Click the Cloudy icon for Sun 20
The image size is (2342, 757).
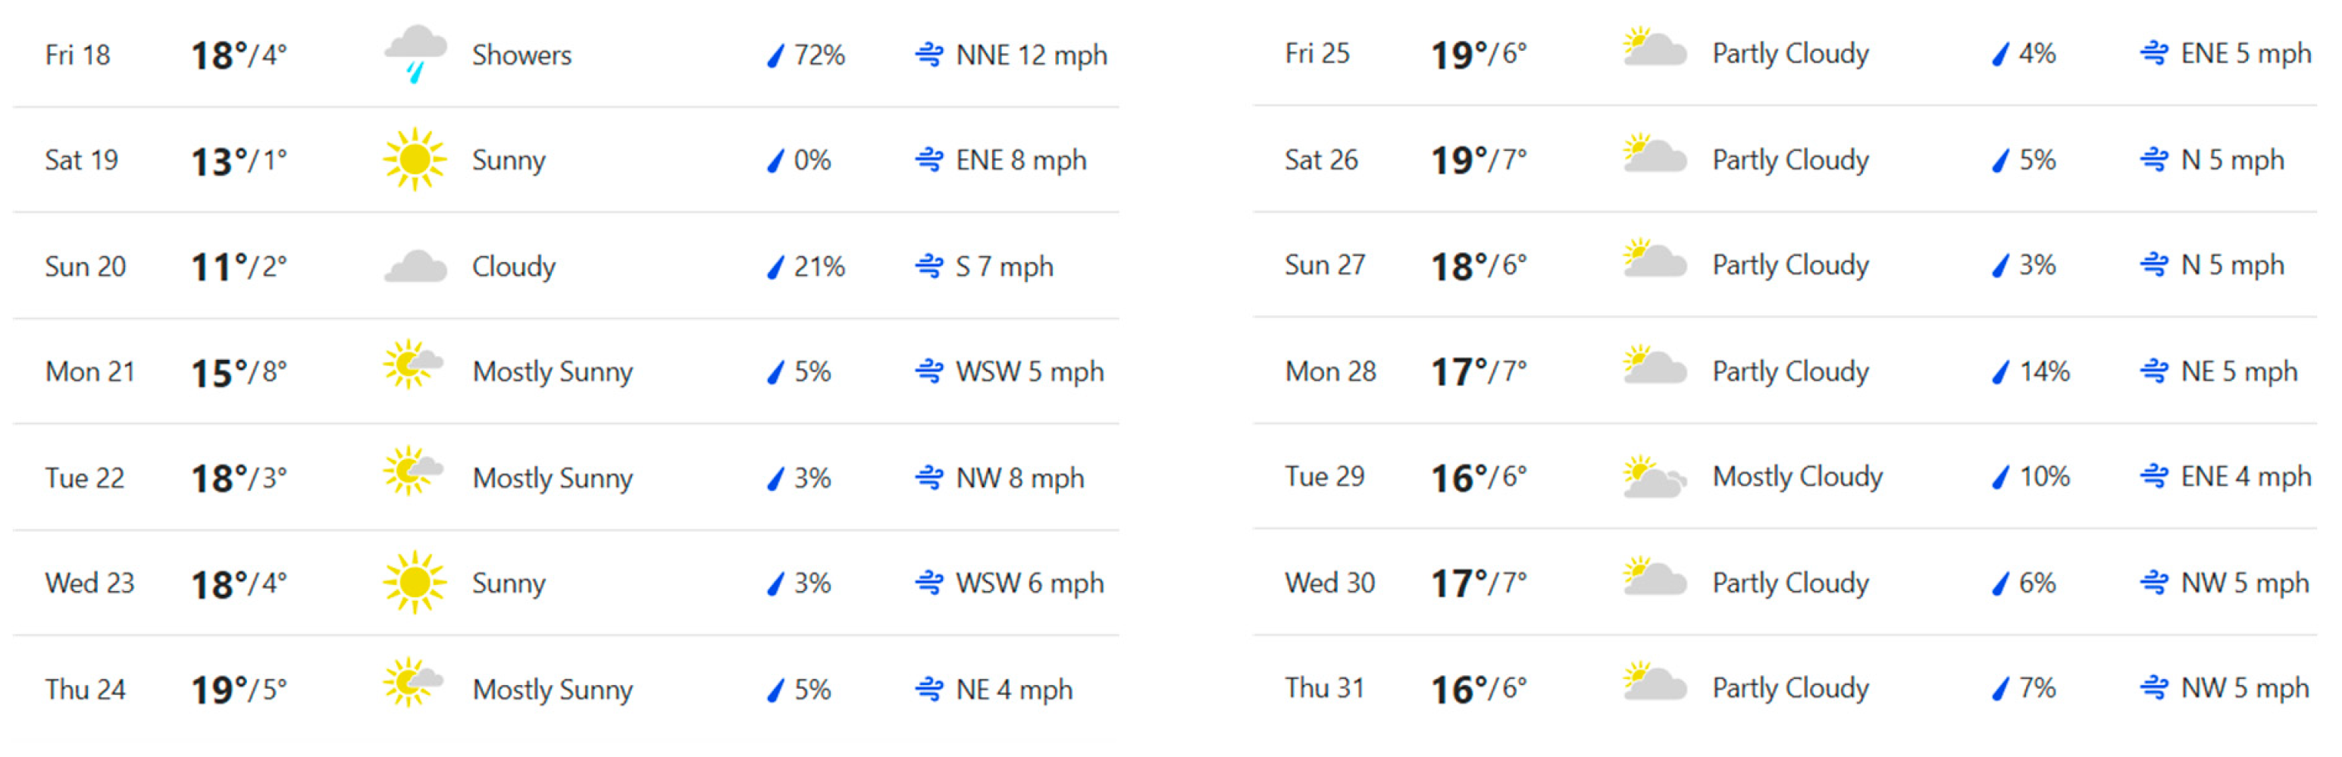click(415, 266)
